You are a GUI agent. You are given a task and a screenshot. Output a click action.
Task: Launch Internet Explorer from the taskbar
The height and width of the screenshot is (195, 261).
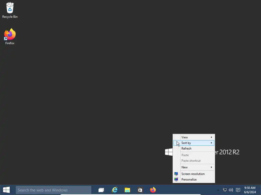coord(115,190)
